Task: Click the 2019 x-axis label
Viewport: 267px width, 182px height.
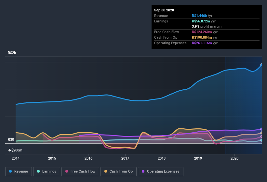Action: coord(198,158)
